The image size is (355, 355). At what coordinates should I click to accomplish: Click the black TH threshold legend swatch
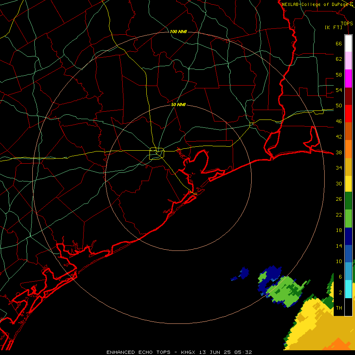348,307
